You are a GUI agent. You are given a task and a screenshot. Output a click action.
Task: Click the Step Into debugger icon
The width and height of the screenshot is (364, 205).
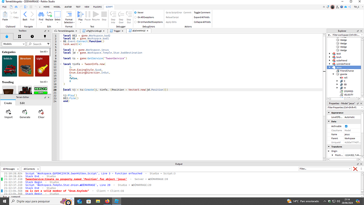(x=113, y=14)
